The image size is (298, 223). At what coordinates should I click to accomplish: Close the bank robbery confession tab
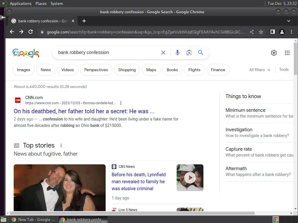[x=73, y=21]
